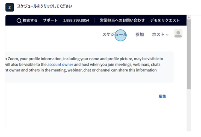Open the サポート link
Image resolution: width=201 pixels, height=137 pixels.
tap(50, 20)
